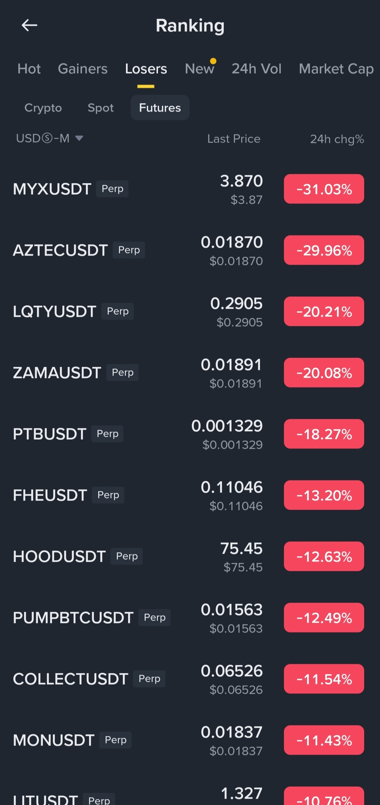Image resolution: width=380 pixels, height=805 pixels.
Task: Switch to the Hot tab
Action: (29, 69)
